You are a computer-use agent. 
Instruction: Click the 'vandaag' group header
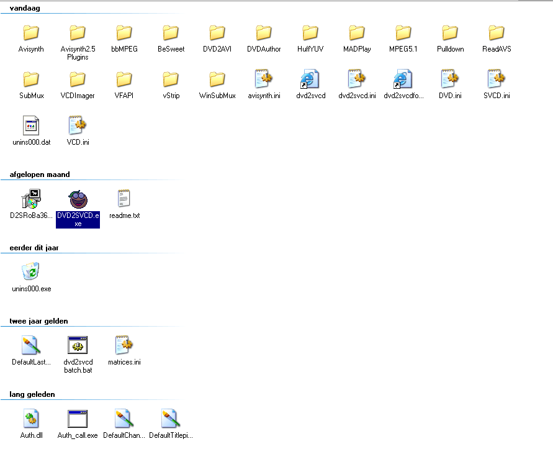[25, 8]
